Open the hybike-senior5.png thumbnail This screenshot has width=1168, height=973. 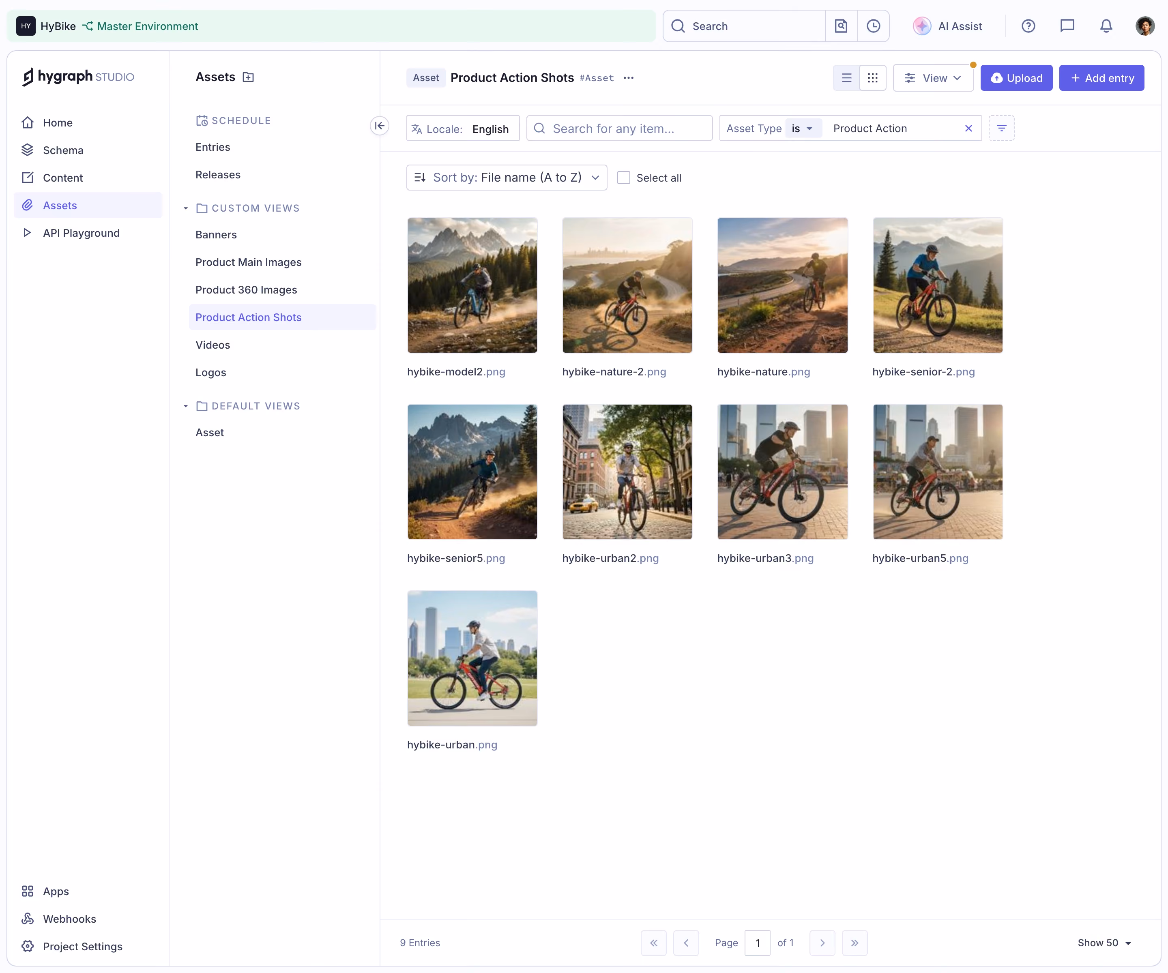[472, 471]
